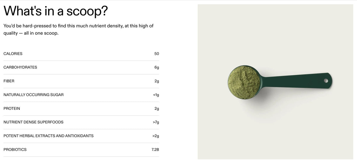Select the NUTRIENT DENSE SUPERFOODS label
This screenshot has height=163, width=357.
tap(34, 122)
